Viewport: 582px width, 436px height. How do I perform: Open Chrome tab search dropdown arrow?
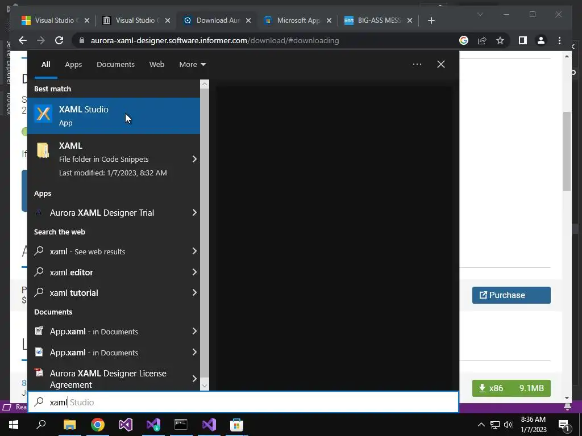coord(480,14)
